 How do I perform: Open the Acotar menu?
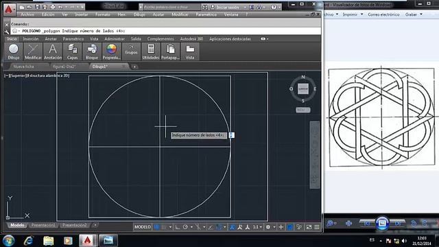click(158, 14)
